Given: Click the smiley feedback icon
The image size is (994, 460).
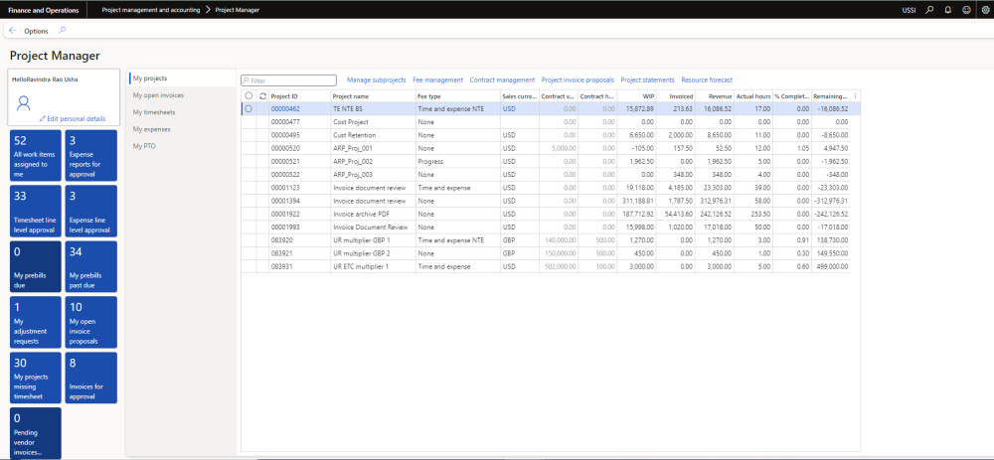Looking at the screenshot, I should click(x=966, y=9).
